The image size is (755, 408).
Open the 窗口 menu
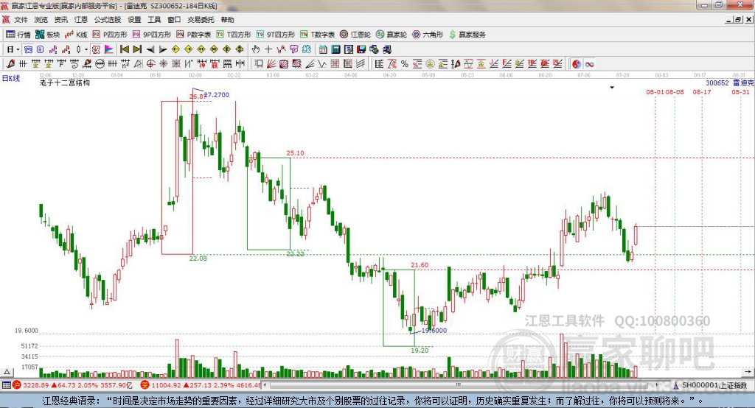[x=174, y=20]
